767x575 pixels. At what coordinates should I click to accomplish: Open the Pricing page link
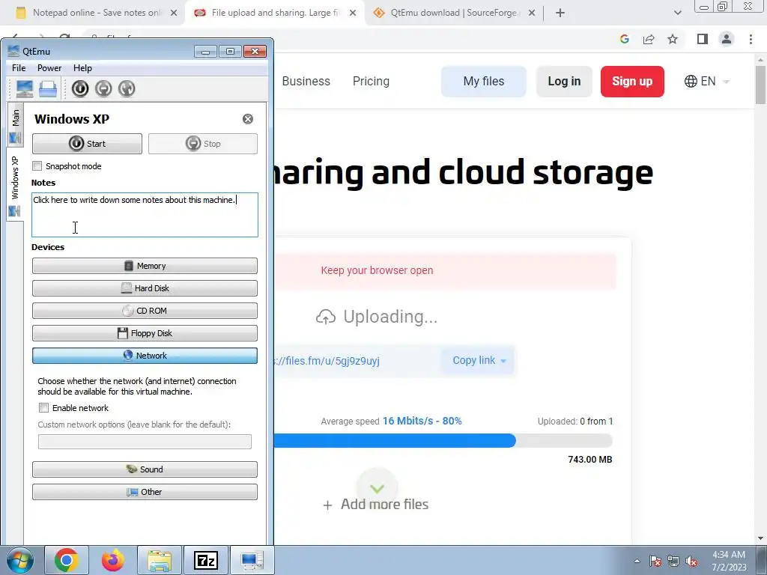[372, 81]
